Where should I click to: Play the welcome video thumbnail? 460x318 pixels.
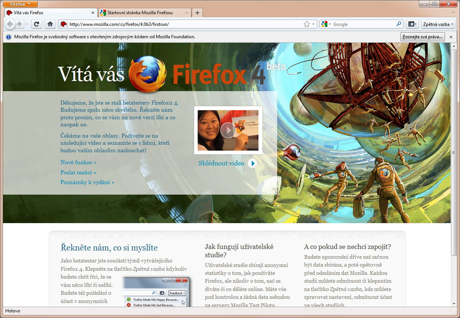click(x=228, y=130)
